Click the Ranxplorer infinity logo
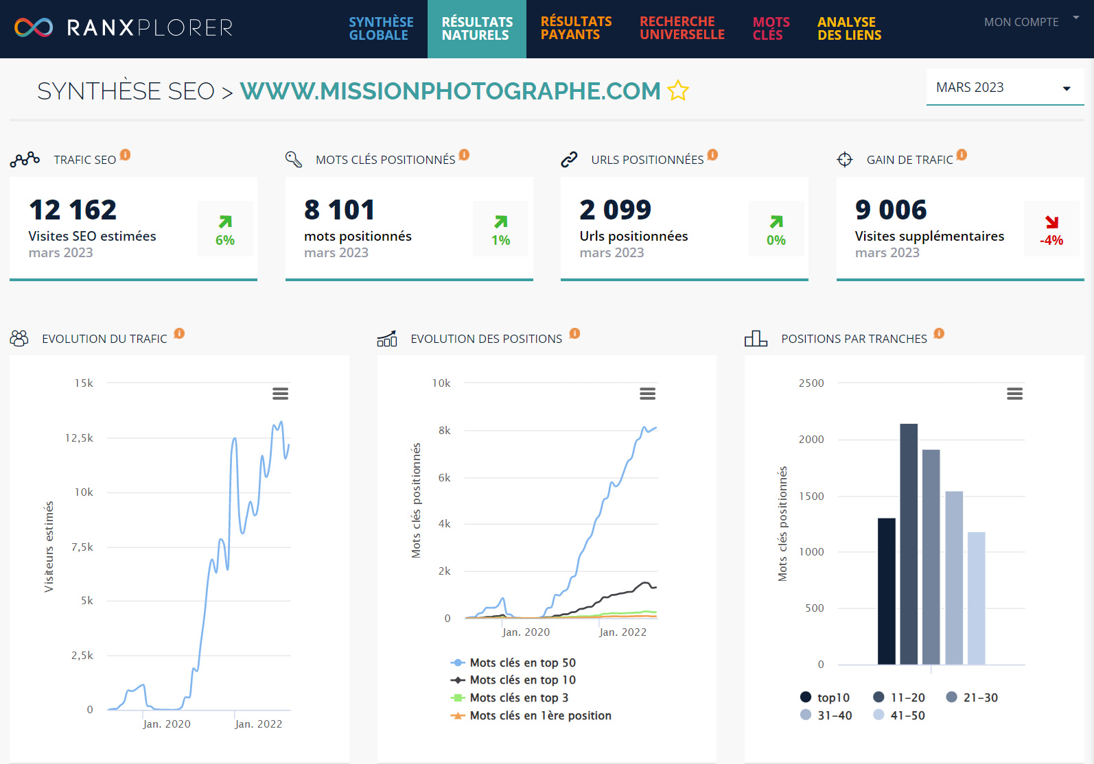The height and width of the screenshot is (764, 1094). (x=34, y=27)
